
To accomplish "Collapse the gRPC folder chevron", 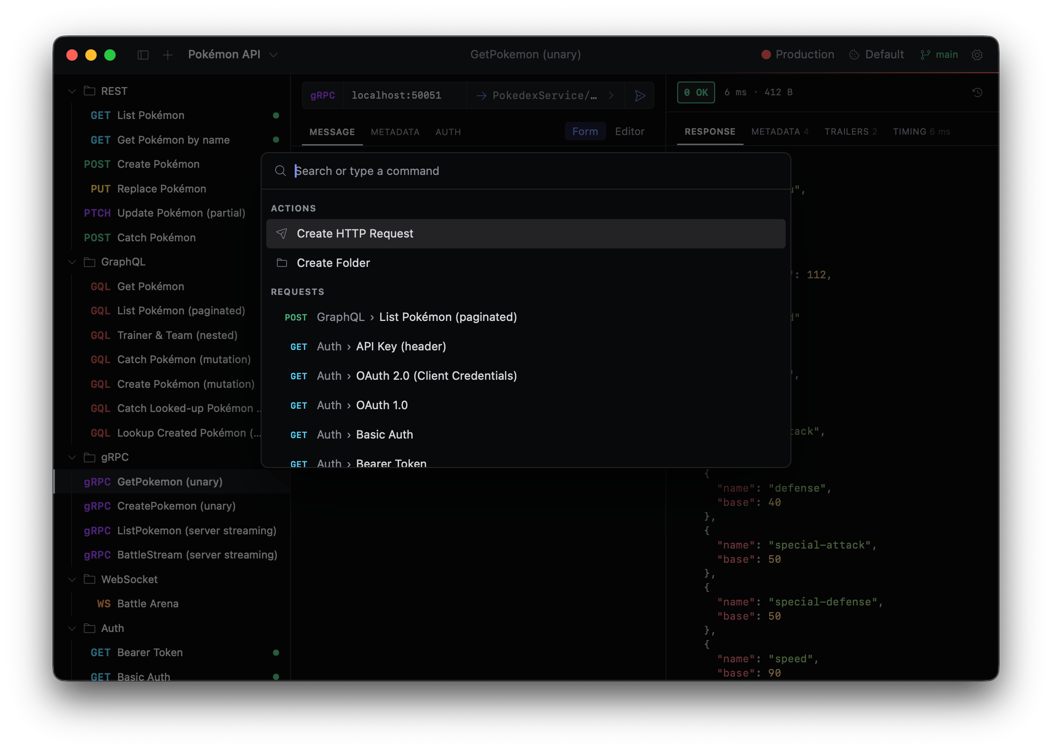I will 72,457.
